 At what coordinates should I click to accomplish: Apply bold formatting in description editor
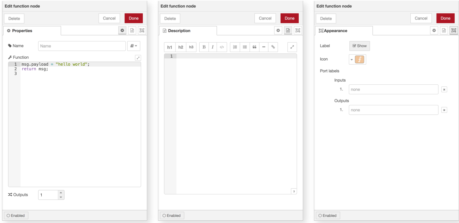click(x=204, y=47)
